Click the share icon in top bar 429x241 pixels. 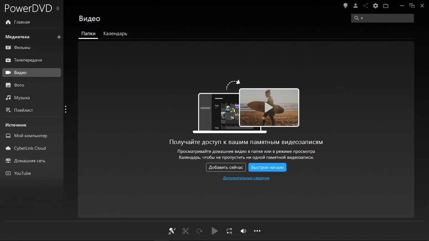point(365,6)
